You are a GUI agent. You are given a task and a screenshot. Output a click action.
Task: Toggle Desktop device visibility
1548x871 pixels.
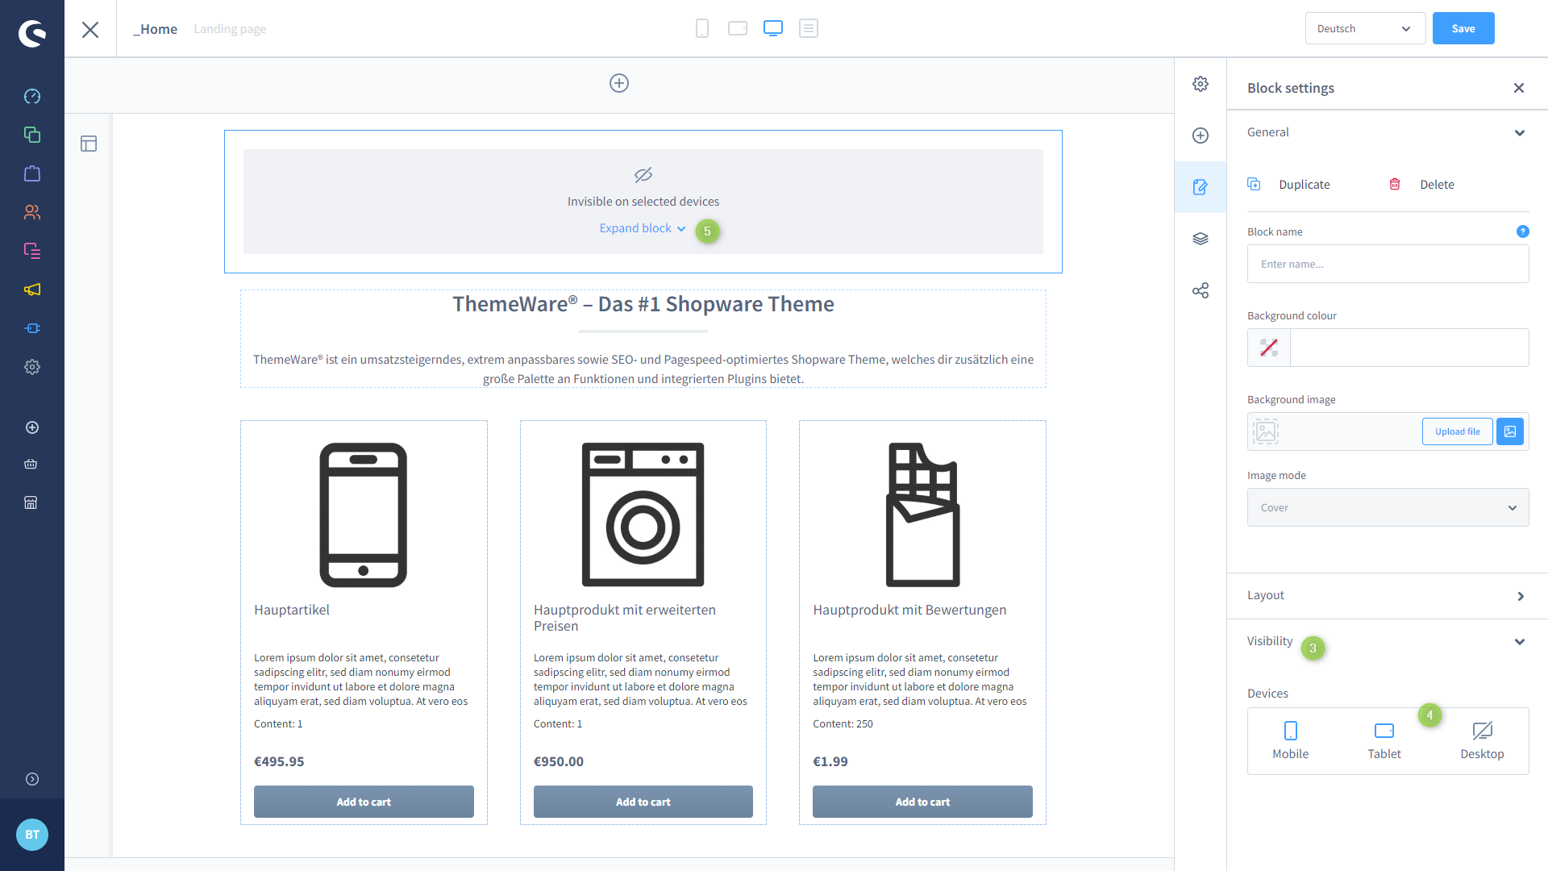tap(1482, 740)
